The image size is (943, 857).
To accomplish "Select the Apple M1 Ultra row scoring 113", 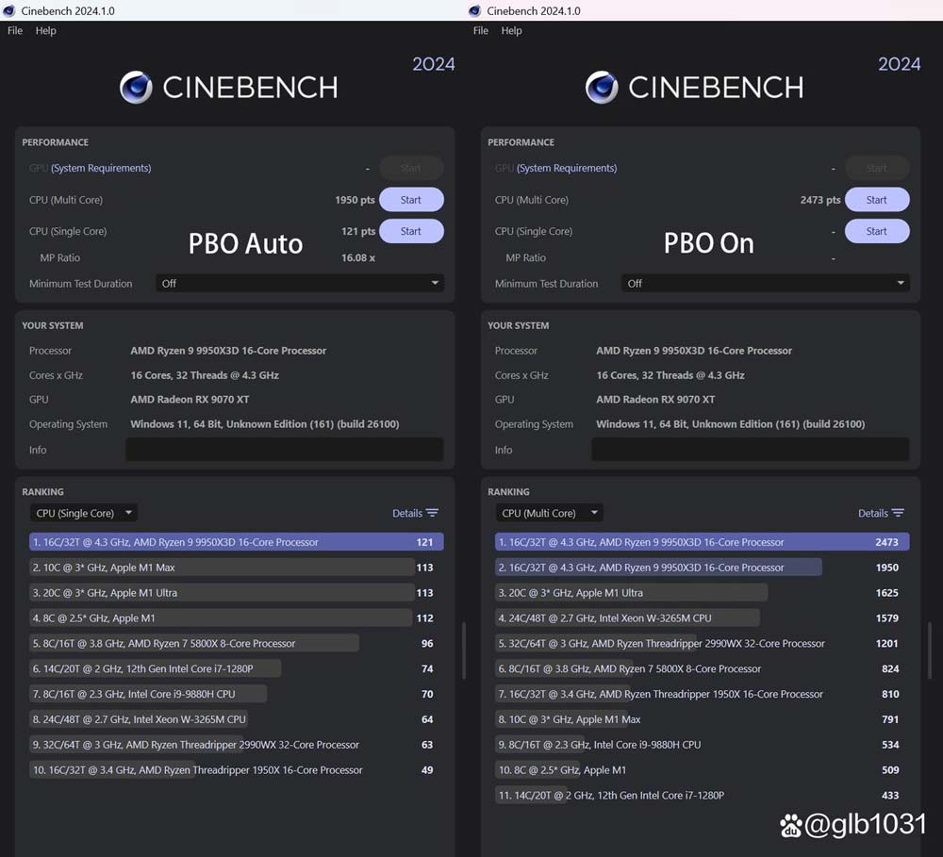I will [237, 592].
